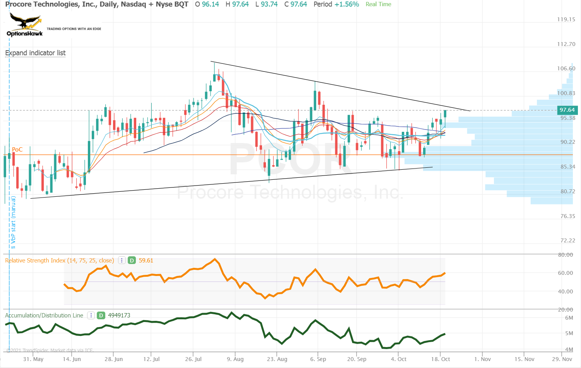
Task: Click the 15. Nov date label
Action: [x=524, y=359]
